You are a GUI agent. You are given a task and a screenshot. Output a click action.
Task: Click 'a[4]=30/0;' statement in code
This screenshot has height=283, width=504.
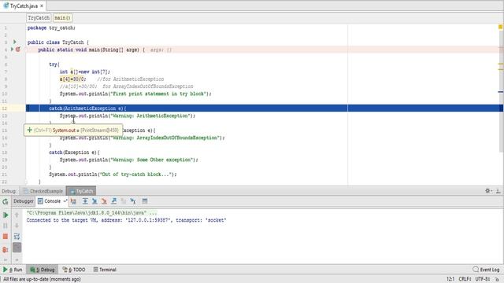pyautogui.click(x=72, y=79)
